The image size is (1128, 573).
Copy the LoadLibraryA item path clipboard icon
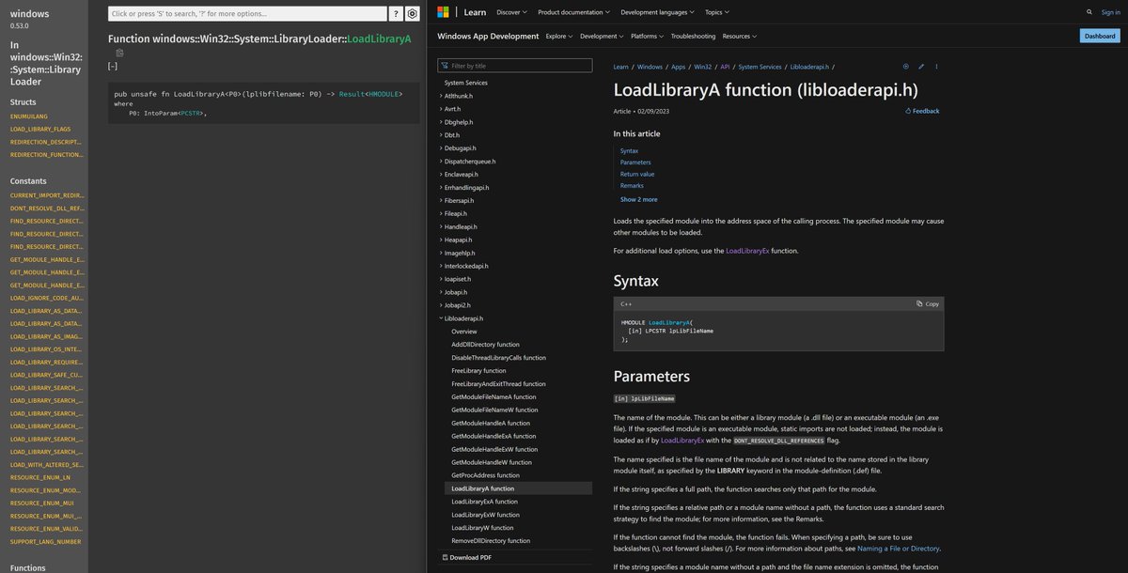point(119,53)
